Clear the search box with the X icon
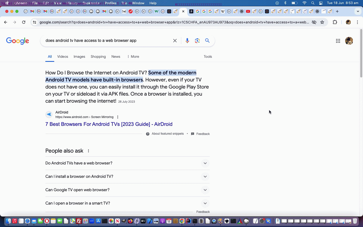This screenshot has height=227, width=363. click(x=175, y=41)
